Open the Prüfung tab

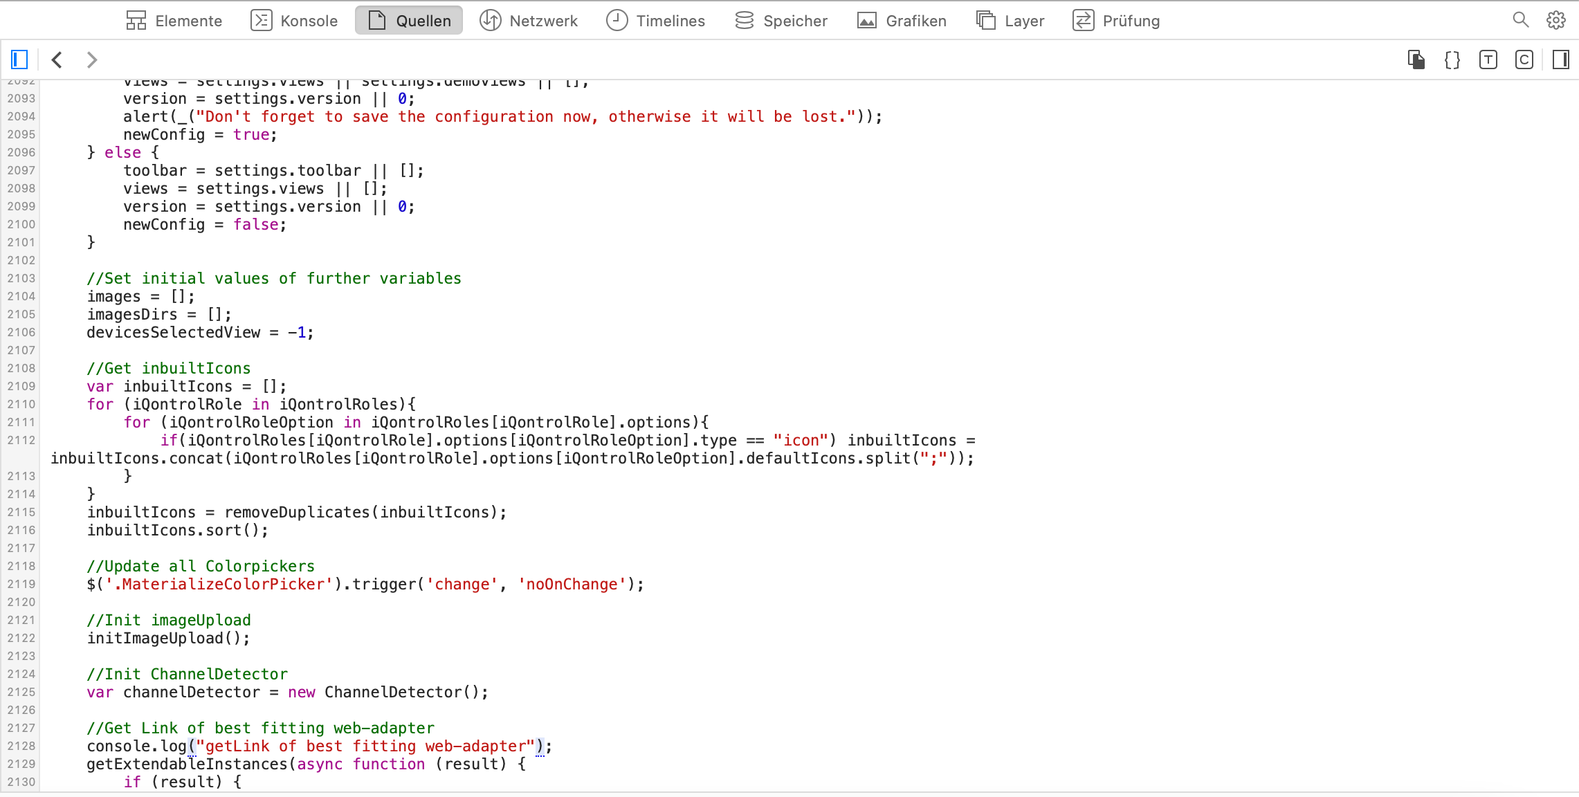point(1116,21)
